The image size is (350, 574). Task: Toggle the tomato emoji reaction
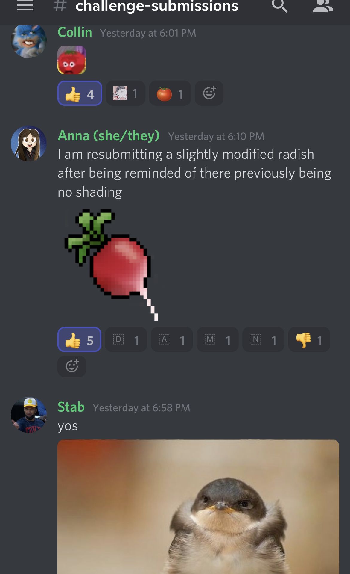coord(170,93)
